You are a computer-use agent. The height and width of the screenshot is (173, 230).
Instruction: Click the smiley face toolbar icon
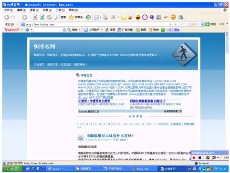(x=173, y=17)
